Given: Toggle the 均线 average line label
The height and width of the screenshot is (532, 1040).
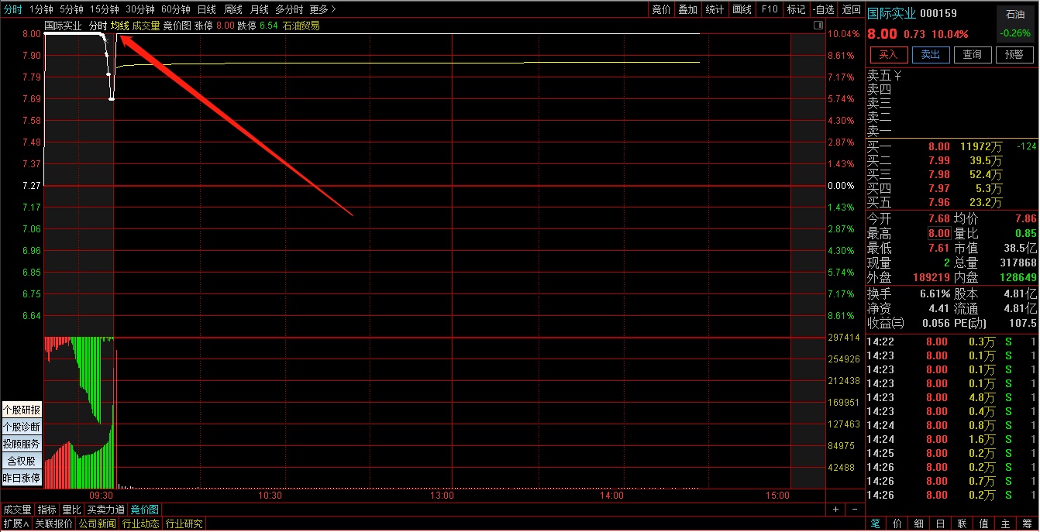Looking at the screenshot, I should pyautogui.click(x=120, y=26).
